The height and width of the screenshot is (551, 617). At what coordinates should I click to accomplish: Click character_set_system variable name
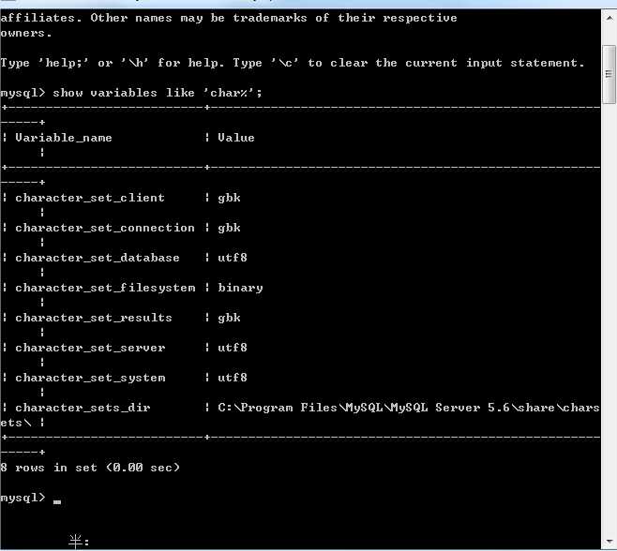click(x=90, y=378)
